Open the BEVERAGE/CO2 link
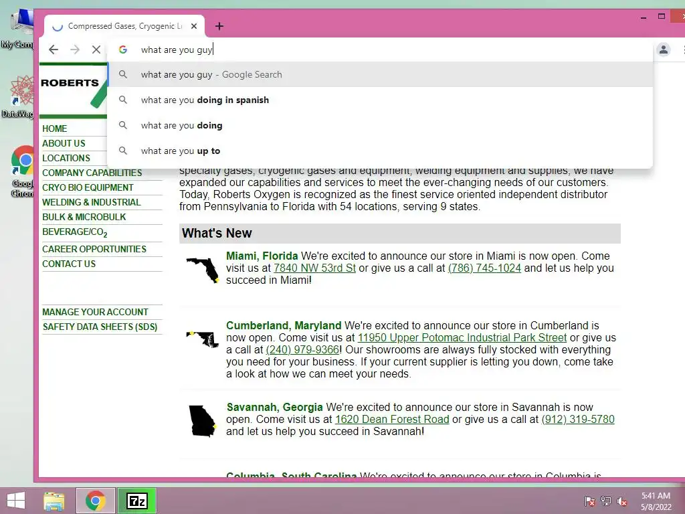Screen dimensions: 685x514 [x=75, y=232]
